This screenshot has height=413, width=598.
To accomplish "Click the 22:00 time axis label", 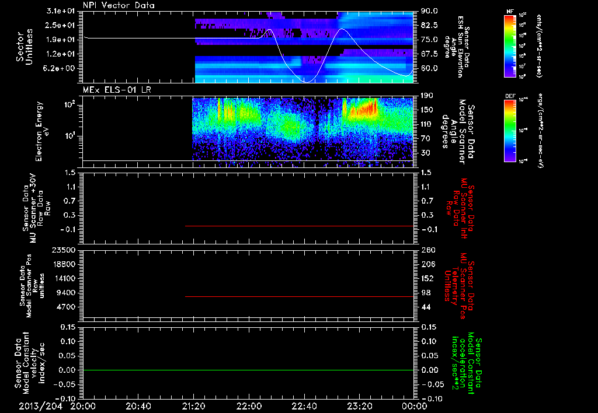I will pos(249,406).
